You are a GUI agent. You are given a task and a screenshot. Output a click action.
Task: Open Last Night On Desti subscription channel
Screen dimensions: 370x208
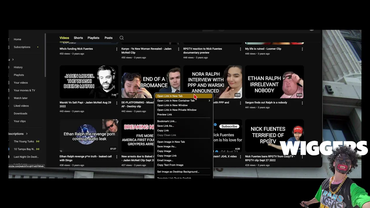(x=26, y=157)
